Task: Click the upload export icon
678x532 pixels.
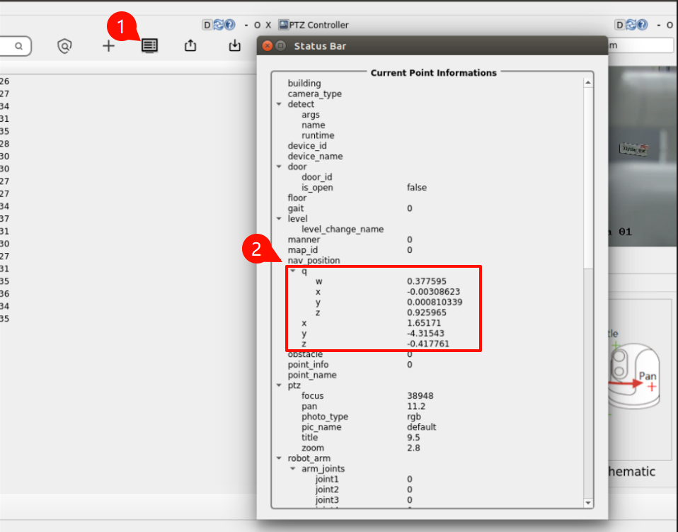Action: 190,46
